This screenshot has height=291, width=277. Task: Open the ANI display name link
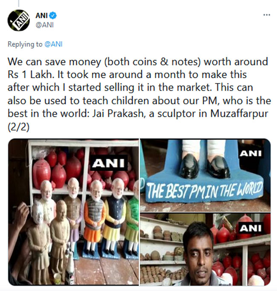(42, 16)
